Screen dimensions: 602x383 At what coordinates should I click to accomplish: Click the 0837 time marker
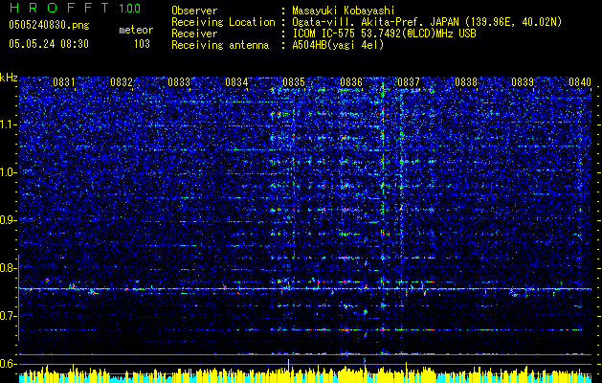[x=409, y=82]
